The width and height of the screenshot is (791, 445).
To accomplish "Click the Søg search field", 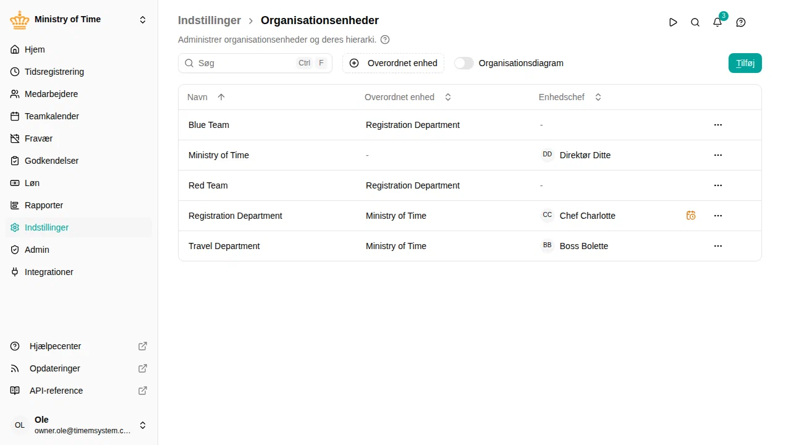I will point(255,63).
